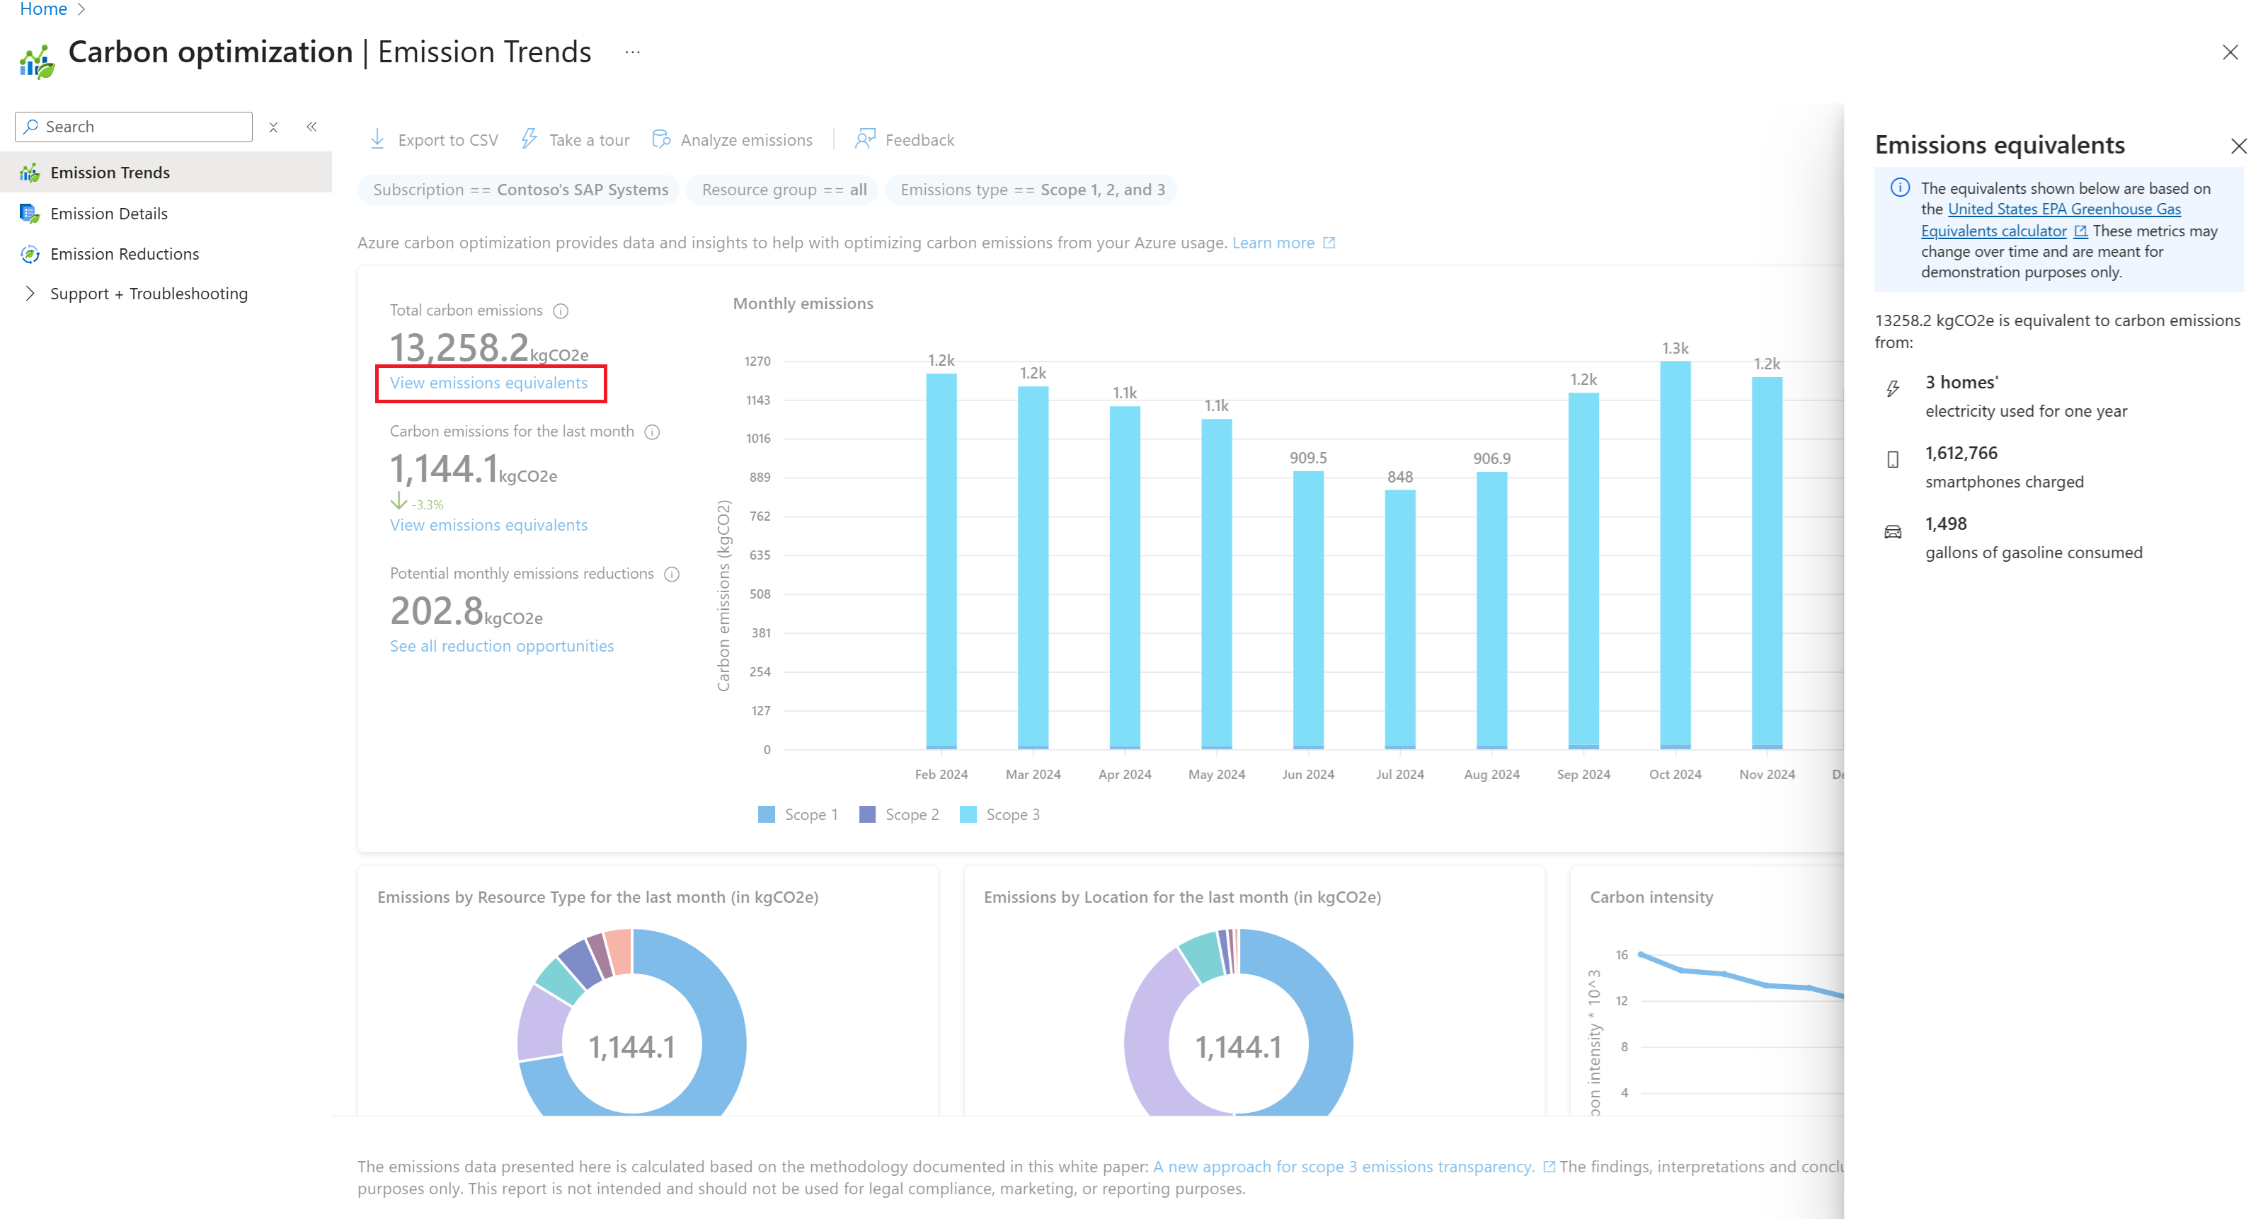
Task: Open the page ellipsis more options menu
Action: 633,52
